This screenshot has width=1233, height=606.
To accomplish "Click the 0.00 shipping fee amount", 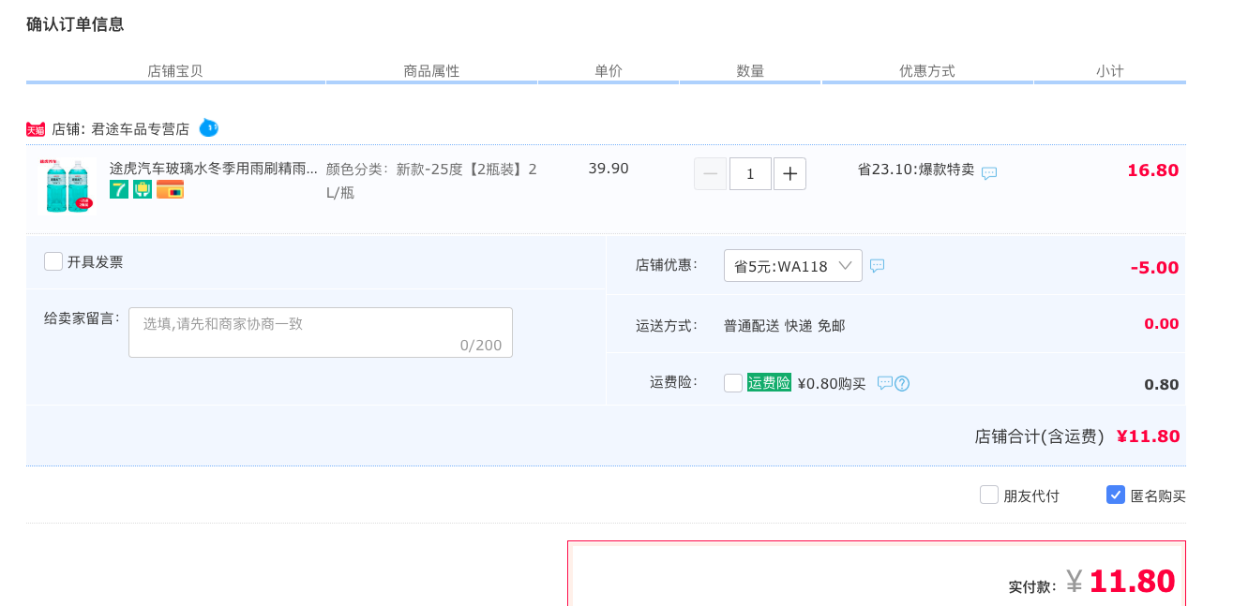I will 1162,324.
